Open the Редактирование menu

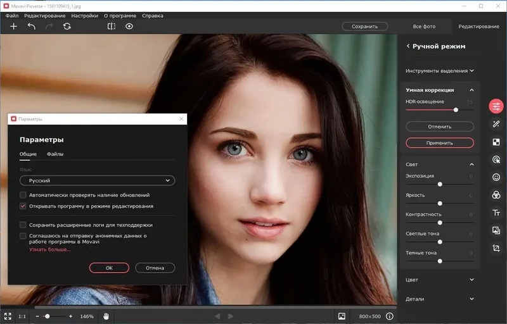tap(44, 16)
